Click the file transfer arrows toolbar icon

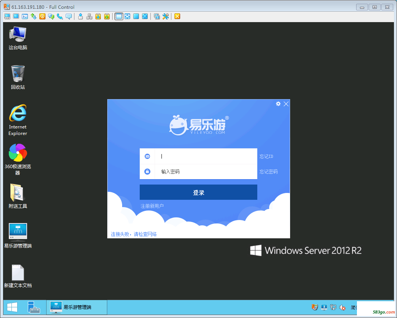click(x=34, y=16)
